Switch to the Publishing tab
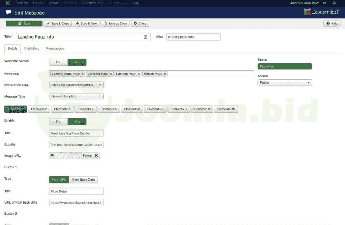The width and height of the screenshot is (345, 225). point(32,49)
